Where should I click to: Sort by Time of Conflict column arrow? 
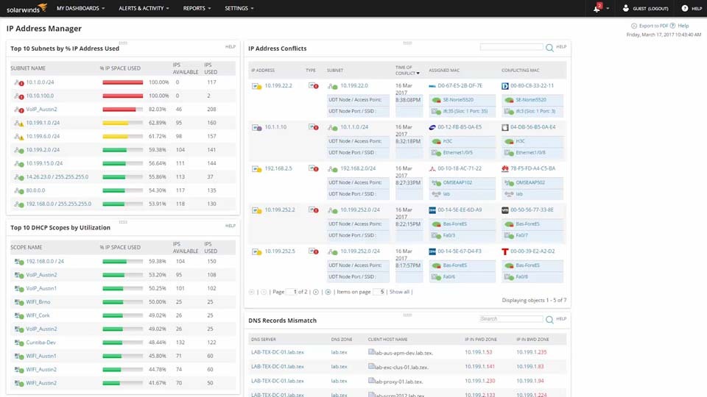[x=418, y=74]
